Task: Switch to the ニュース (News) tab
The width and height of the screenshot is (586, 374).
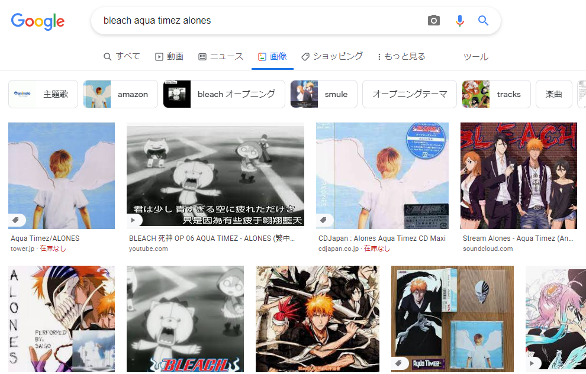Action: pyautogui.click(x=221, y=57)
